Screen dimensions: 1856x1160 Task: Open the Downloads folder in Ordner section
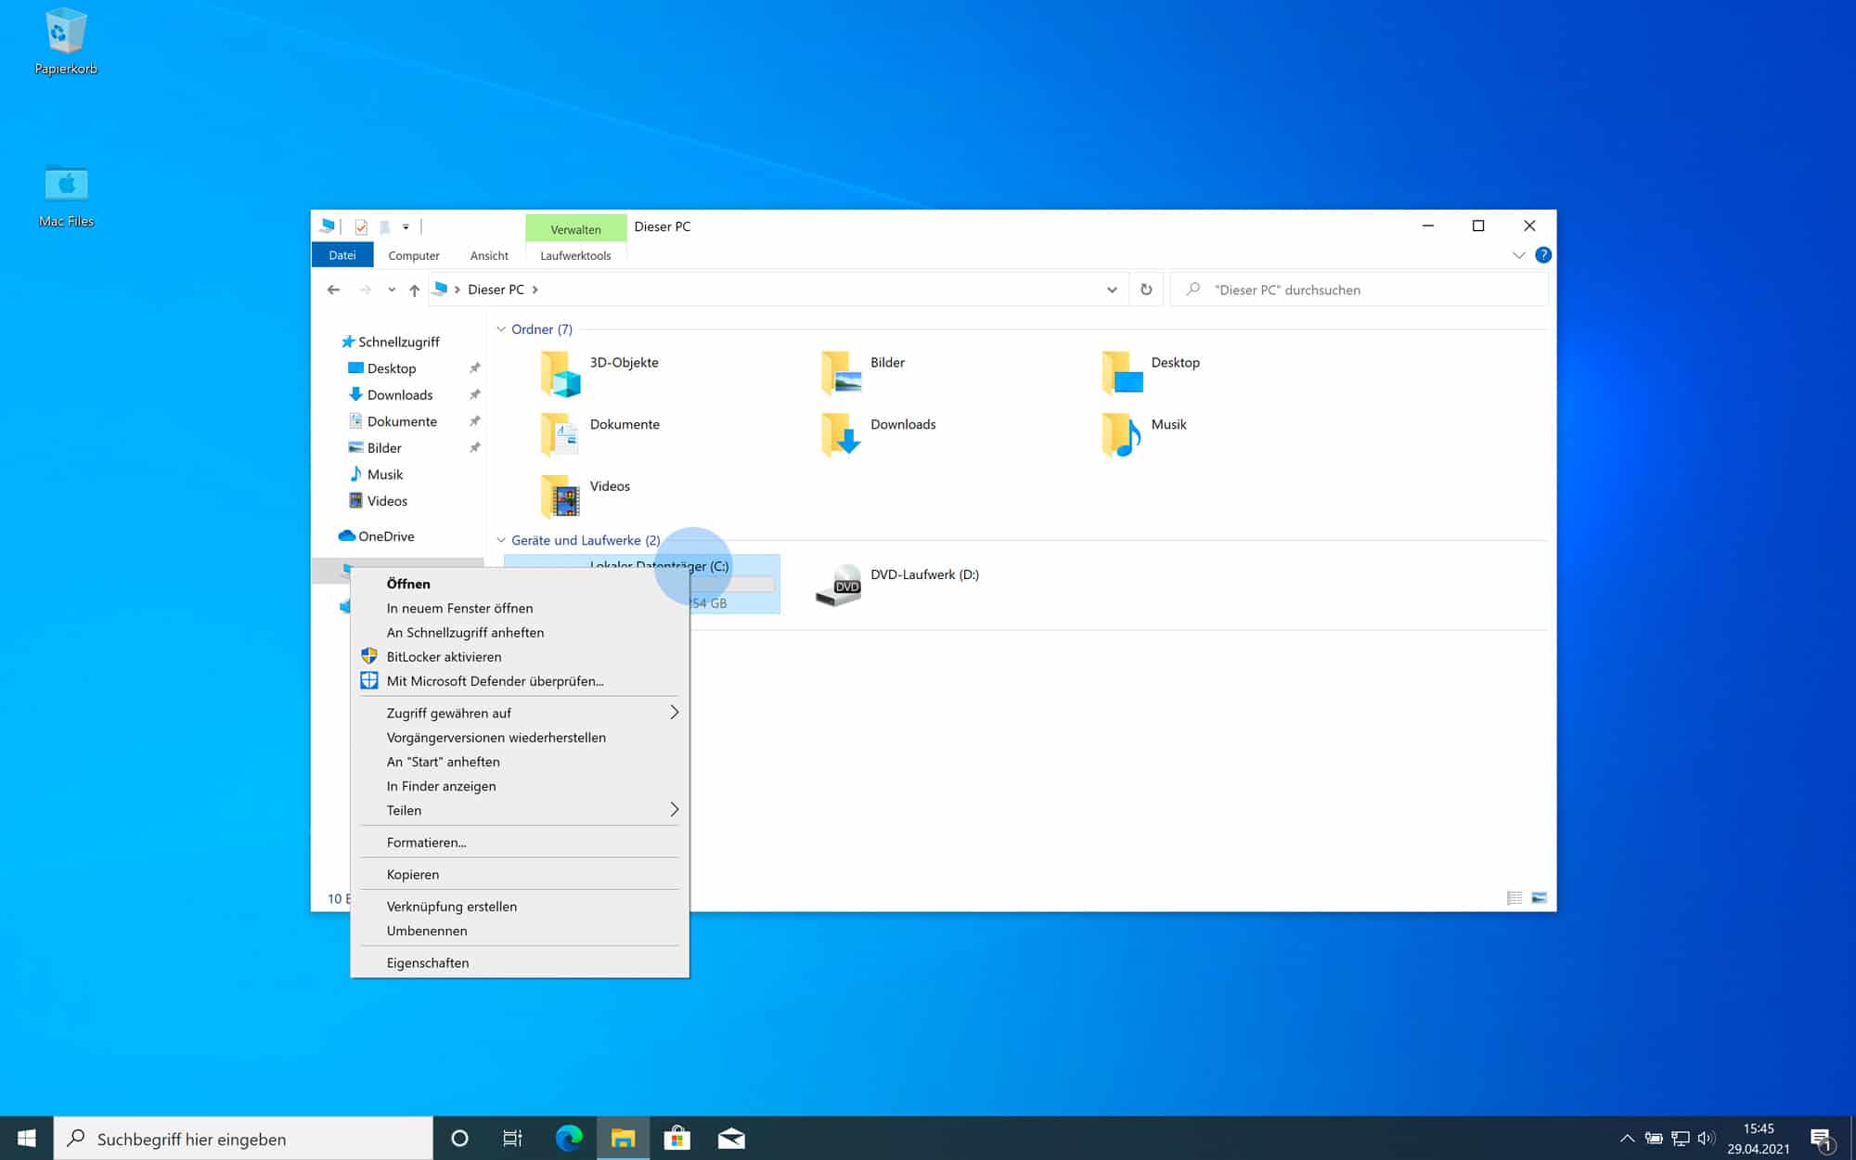pos(879,434)
